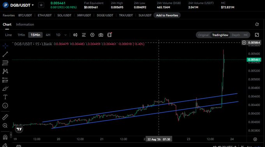265x147 pixels.
Task: Switch to Original chart view
Action: tap(203, 35)
